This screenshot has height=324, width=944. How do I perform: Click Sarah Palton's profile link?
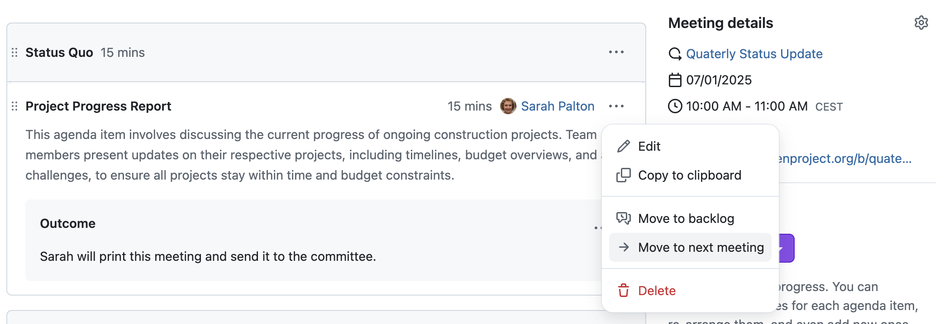[x=558, y=106]
